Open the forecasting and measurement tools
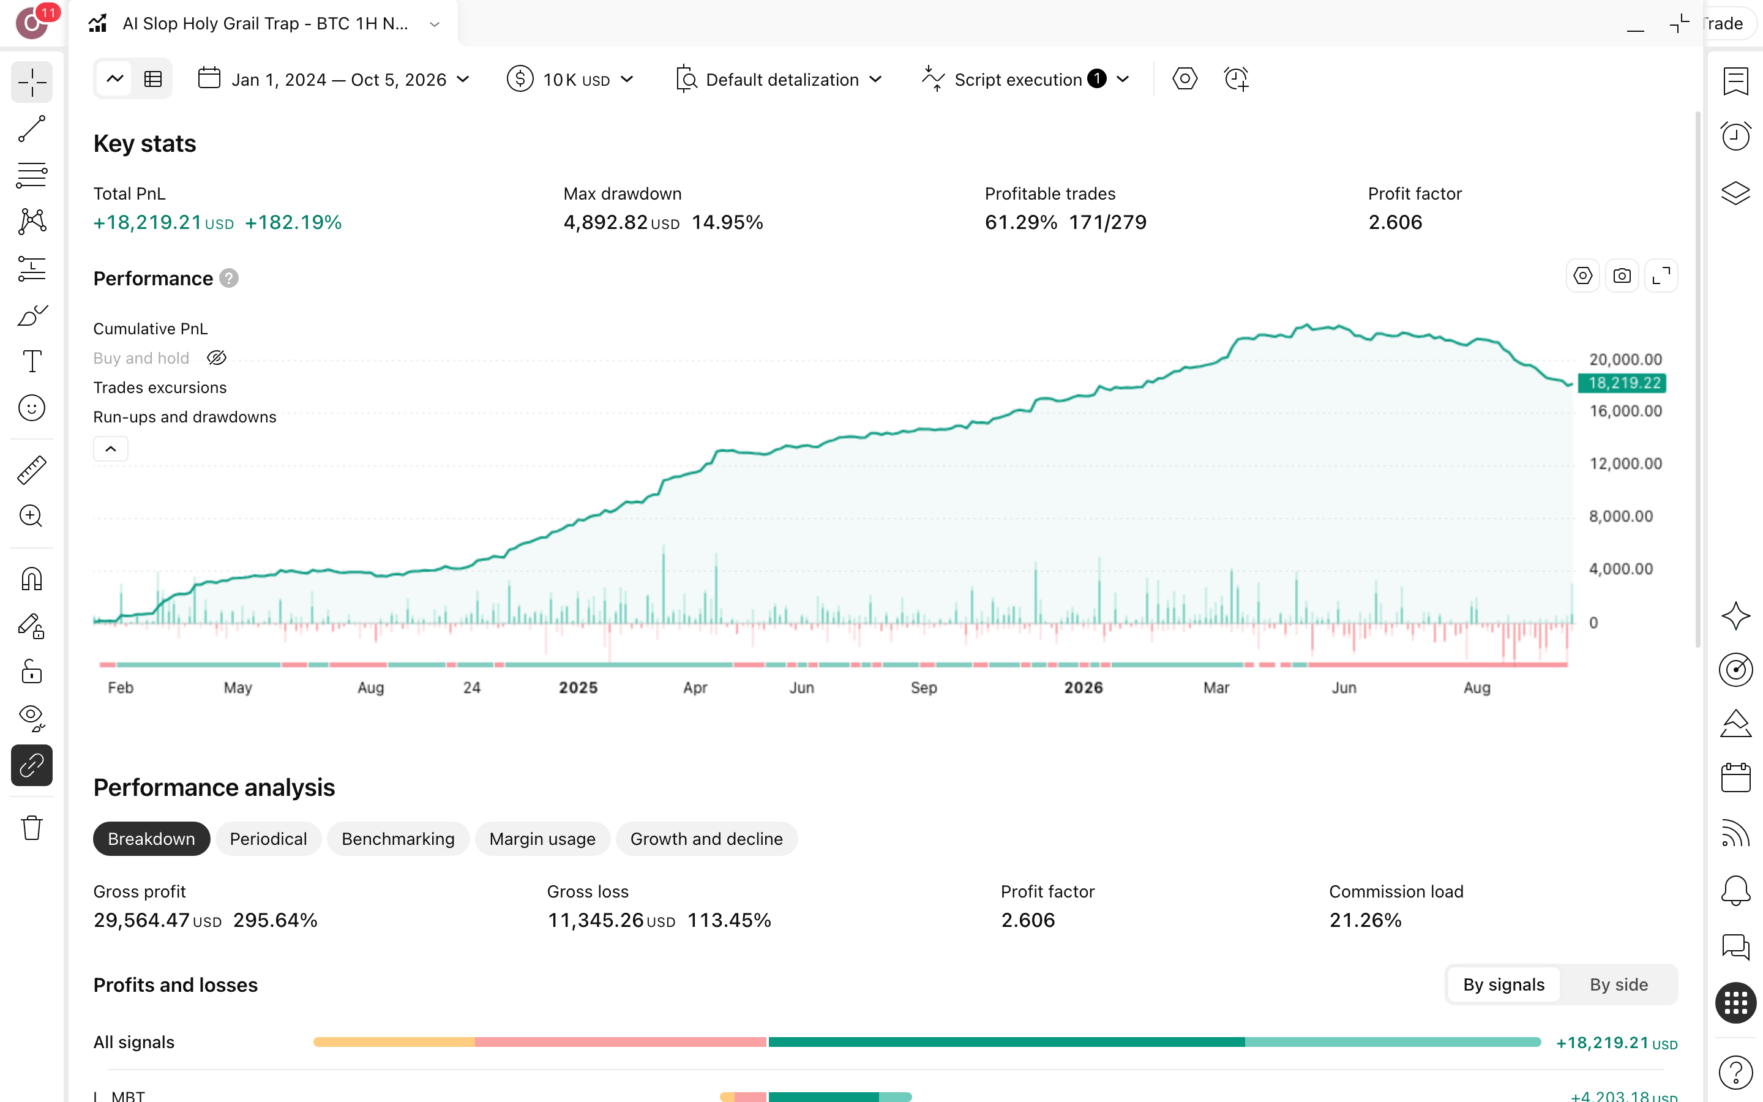 (x=31, y=268)
